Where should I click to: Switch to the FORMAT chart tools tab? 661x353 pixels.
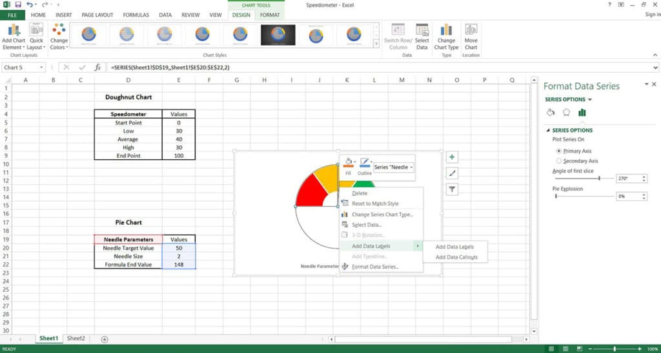pos(270,15)
